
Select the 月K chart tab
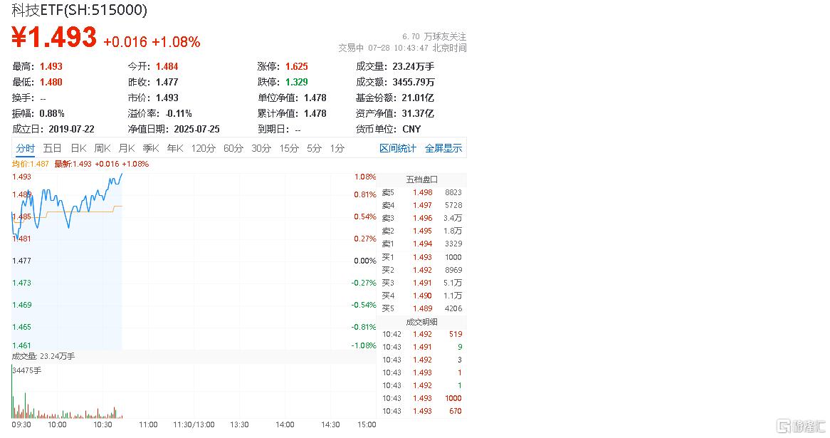(x=127, y=148)
